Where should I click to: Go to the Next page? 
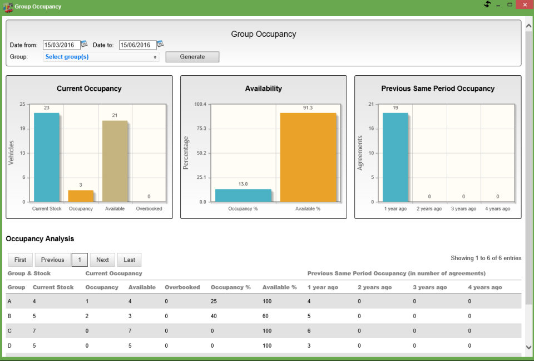pos(102,260)
